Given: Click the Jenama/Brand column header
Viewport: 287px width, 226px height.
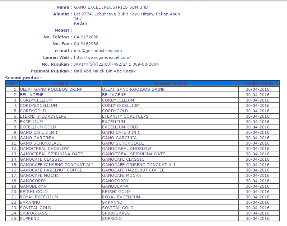Looking at the screenshot, I should (170, 83).
